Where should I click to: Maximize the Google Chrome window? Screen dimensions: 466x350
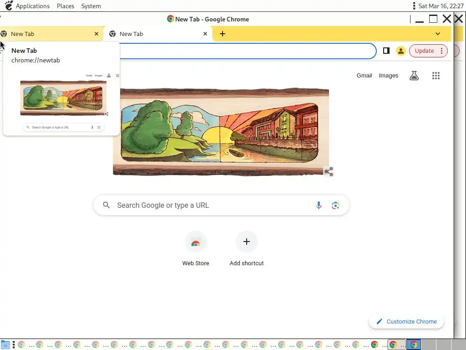(433, 19)
